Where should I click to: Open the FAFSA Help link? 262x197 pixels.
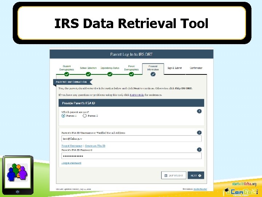pos(137,95)
